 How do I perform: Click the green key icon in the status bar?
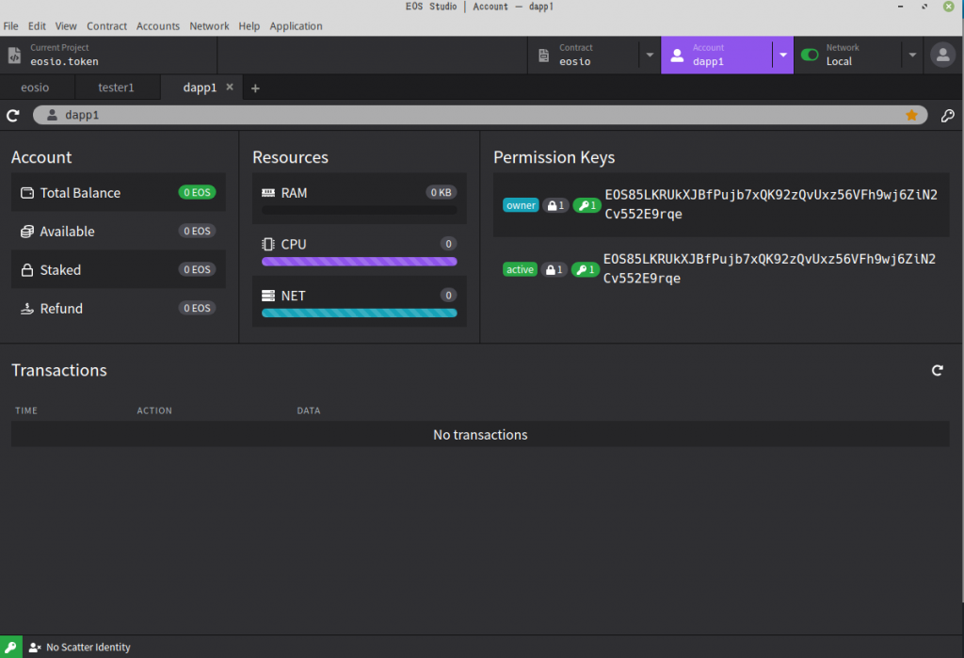tap(11, 647)
